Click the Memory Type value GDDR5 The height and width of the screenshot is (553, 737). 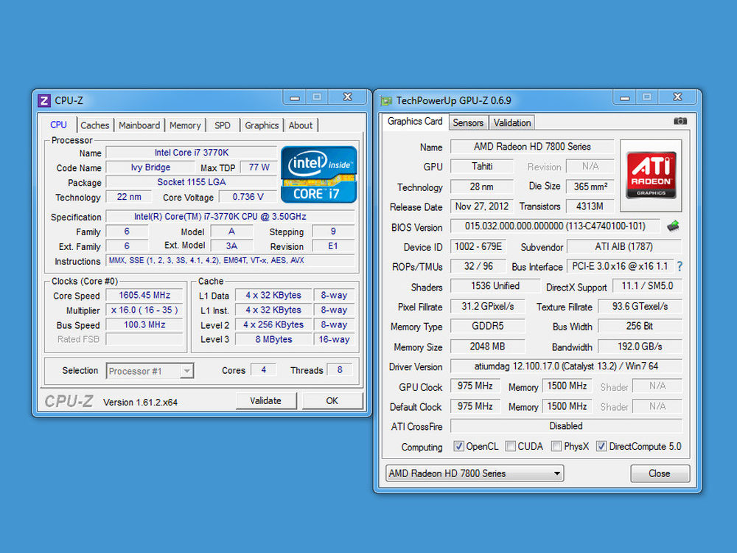pos(487,326)
